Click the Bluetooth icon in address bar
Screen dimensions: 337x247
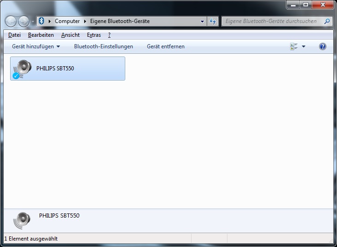[x=41, y=21]
